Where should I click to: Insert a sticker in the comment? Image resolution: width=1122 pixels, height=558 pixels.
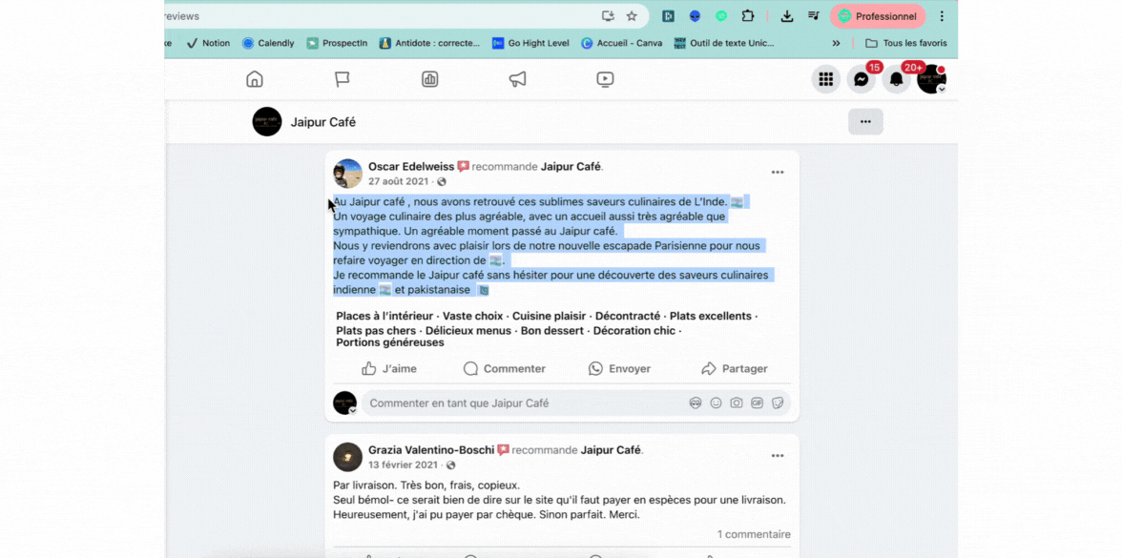click(777, 403)
